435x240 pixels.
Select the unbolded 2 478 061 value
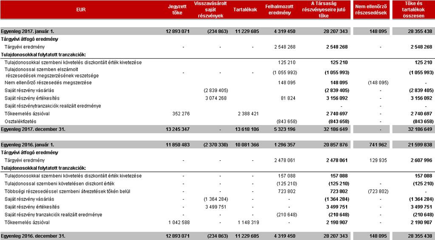tap(285, 160)
